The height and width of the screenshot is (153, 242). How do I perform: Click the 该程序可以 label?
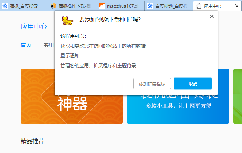[x=73, y=36]
